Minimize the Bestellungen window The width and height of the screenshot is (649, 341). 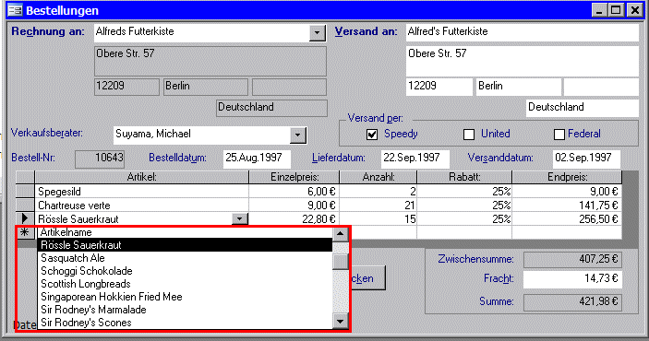[599, 10]
